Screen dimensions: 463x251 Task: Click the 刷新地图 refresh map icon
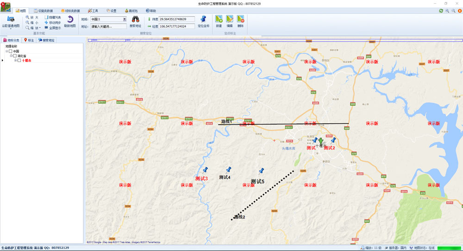(x=69, y=20)
